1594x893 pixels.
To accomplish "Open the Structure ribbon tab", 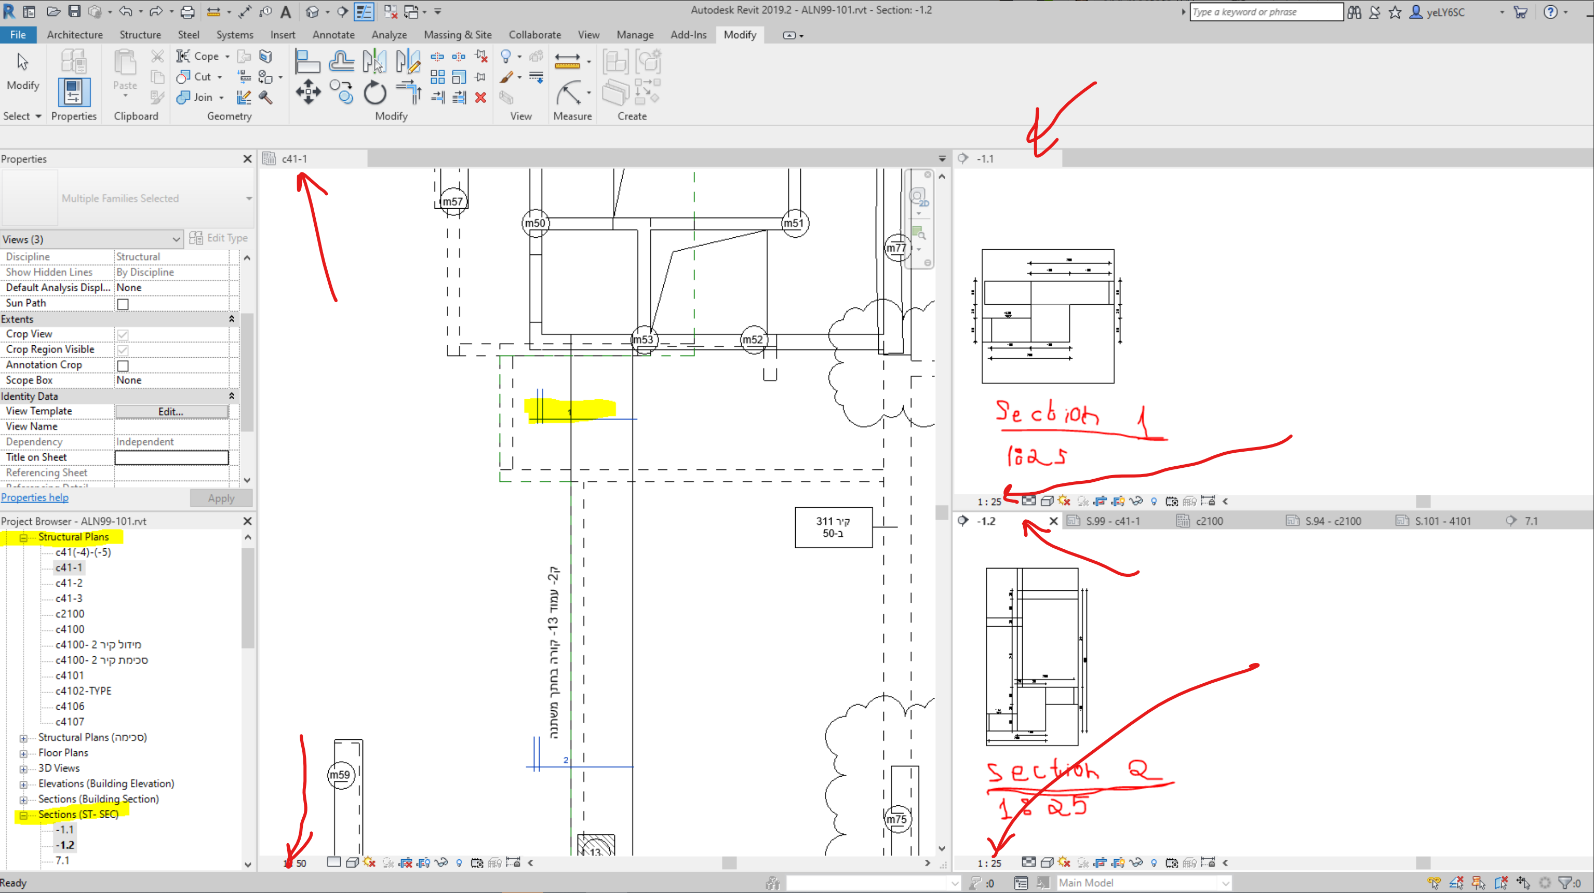I will point(140,35).
